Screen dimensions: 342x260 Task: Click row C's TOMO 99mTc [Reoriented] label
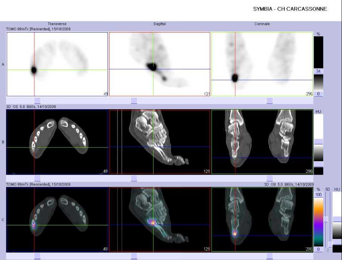pyautogui.click(x=39, y=184)
